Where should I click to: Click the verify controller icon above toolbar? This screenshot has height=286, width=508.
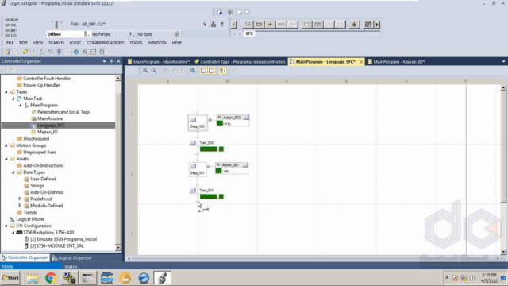coord(219,12)
